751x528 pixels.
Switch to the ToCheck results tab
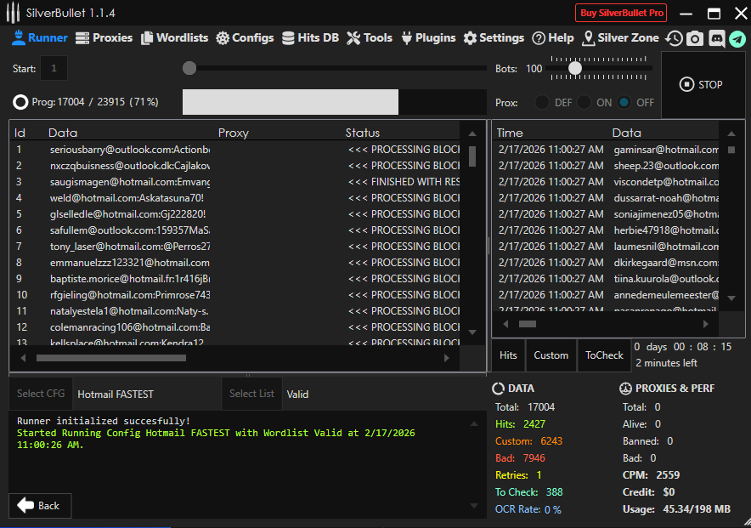coord(604,355)
